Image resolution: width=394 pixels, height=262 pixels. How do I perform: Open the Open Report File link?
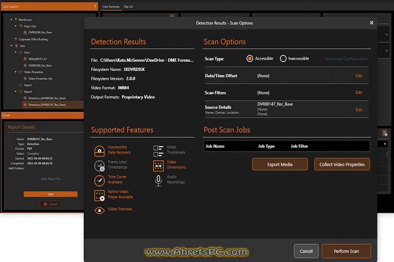[50, 179]
